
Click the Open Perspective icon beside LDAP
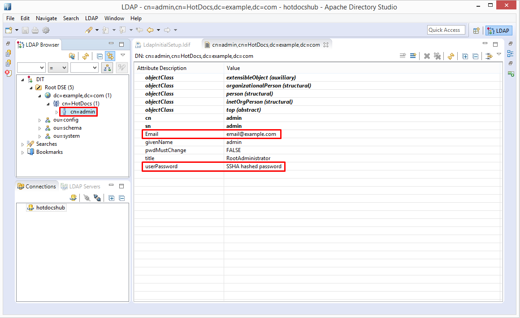click(477, 30)
